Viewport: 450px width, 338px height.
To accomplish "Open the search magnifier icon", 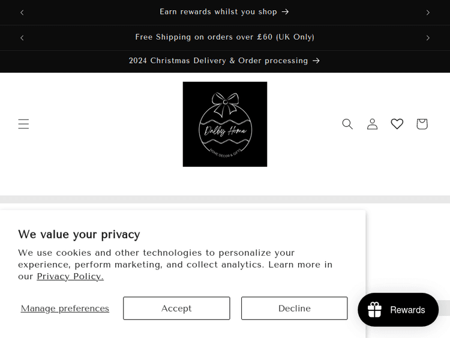I will click(347, 124).
